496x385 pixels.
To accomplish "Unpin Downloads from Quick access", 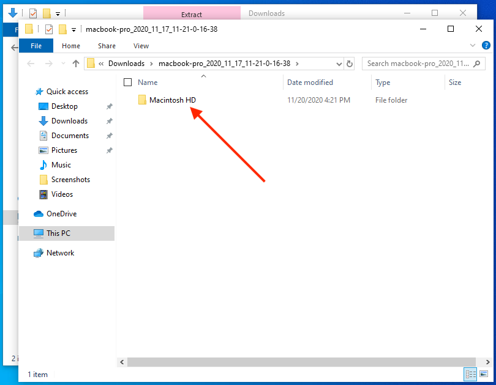I will (x=110, y=121).
